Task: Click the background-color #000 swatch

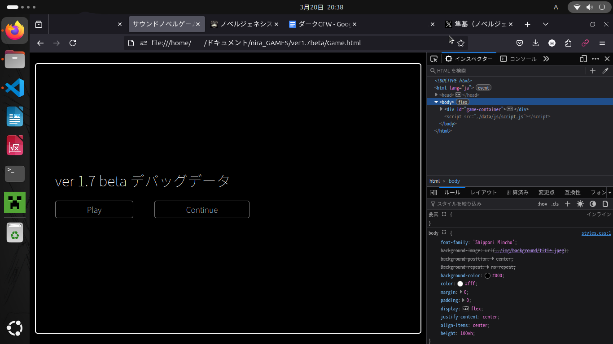Action: (487, 275)
